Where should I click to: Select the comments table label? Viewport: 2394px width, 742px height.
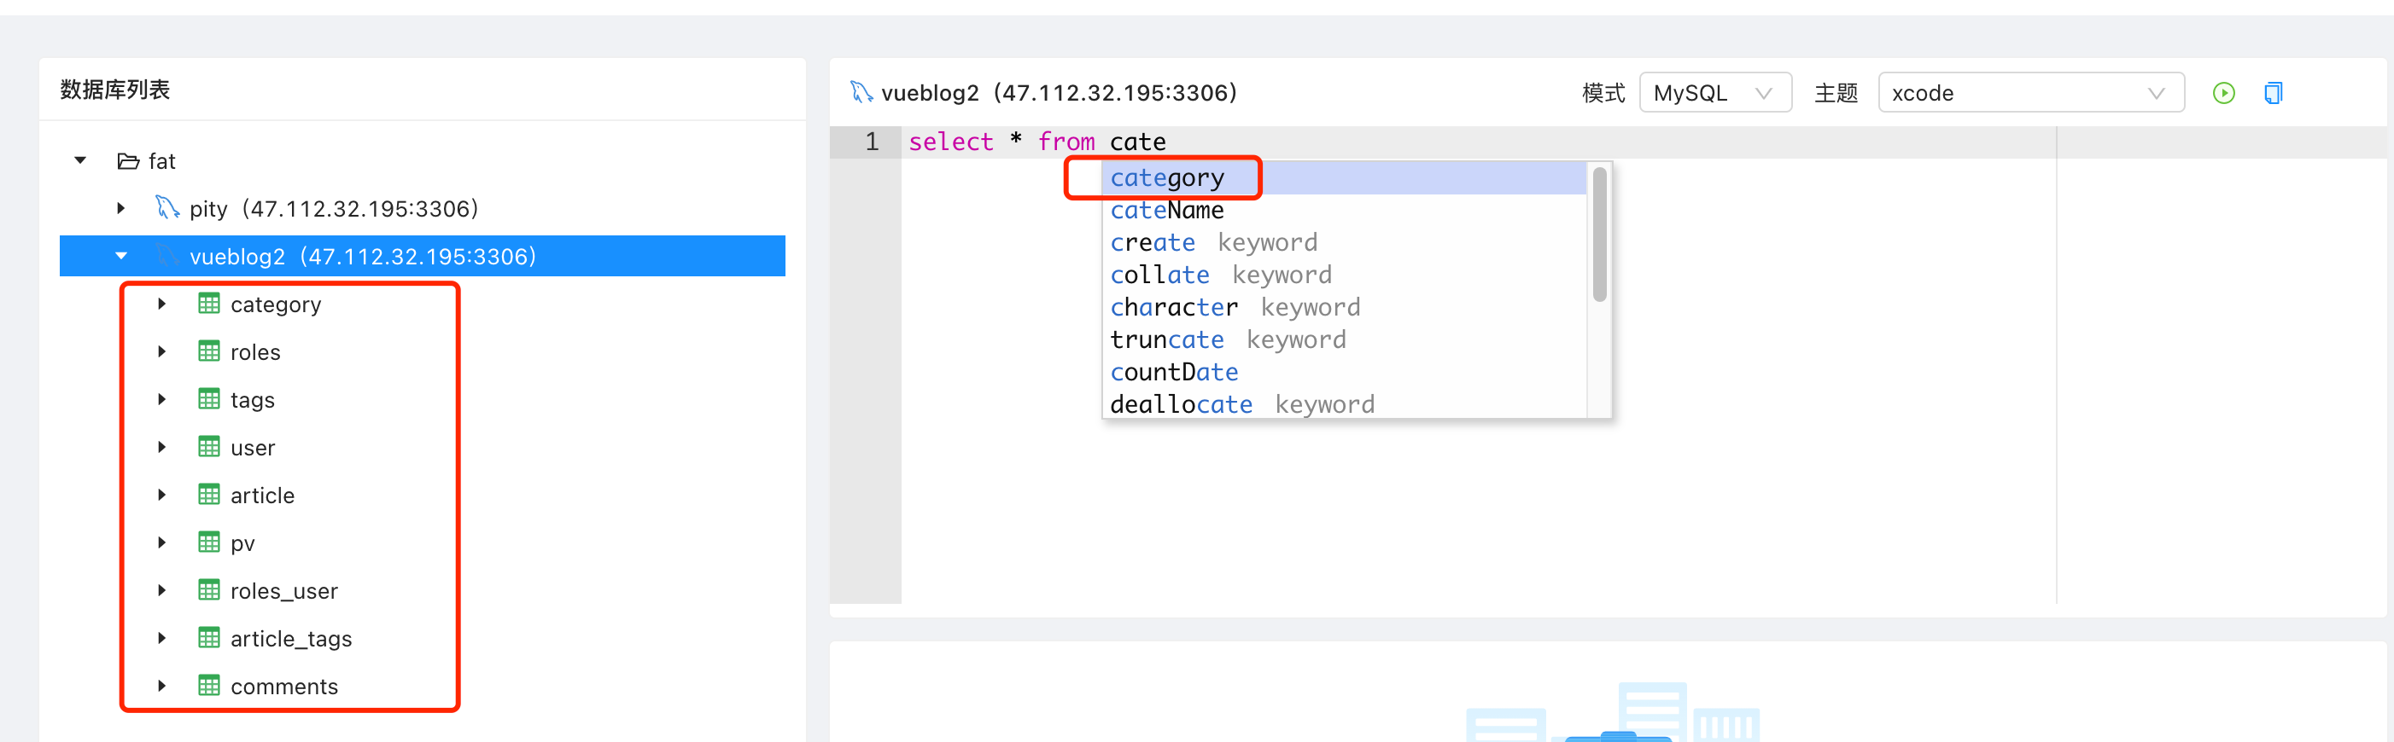coord(284,687)
